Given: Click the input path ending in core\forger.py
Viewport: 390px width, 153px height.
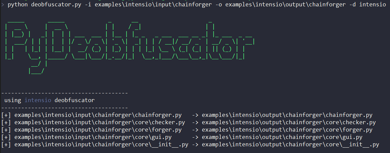Looking at the screenshot, I should pos(98,130).
